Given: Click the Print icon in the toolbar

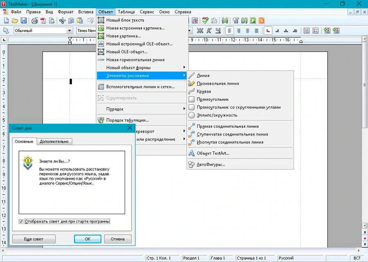Looking at the screenshot, I should 34,21.
